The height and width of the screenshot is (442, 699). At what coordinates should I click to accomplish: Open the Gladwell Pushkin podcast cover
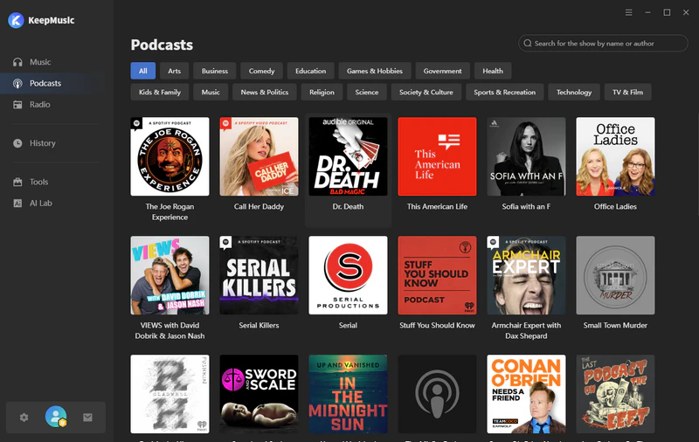pyautogui.click(x=170, y=394)
